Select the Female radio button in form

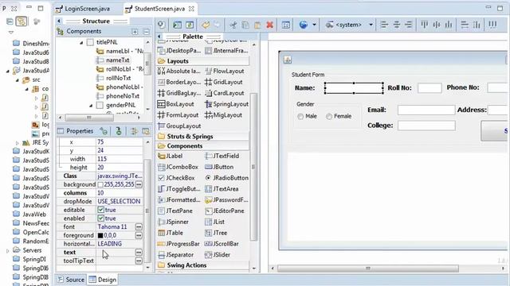(x=329, y=117)
